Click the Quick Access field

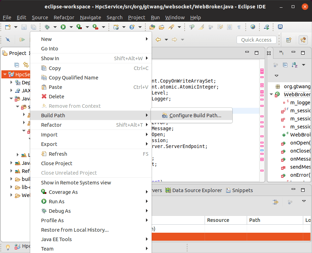256,40
